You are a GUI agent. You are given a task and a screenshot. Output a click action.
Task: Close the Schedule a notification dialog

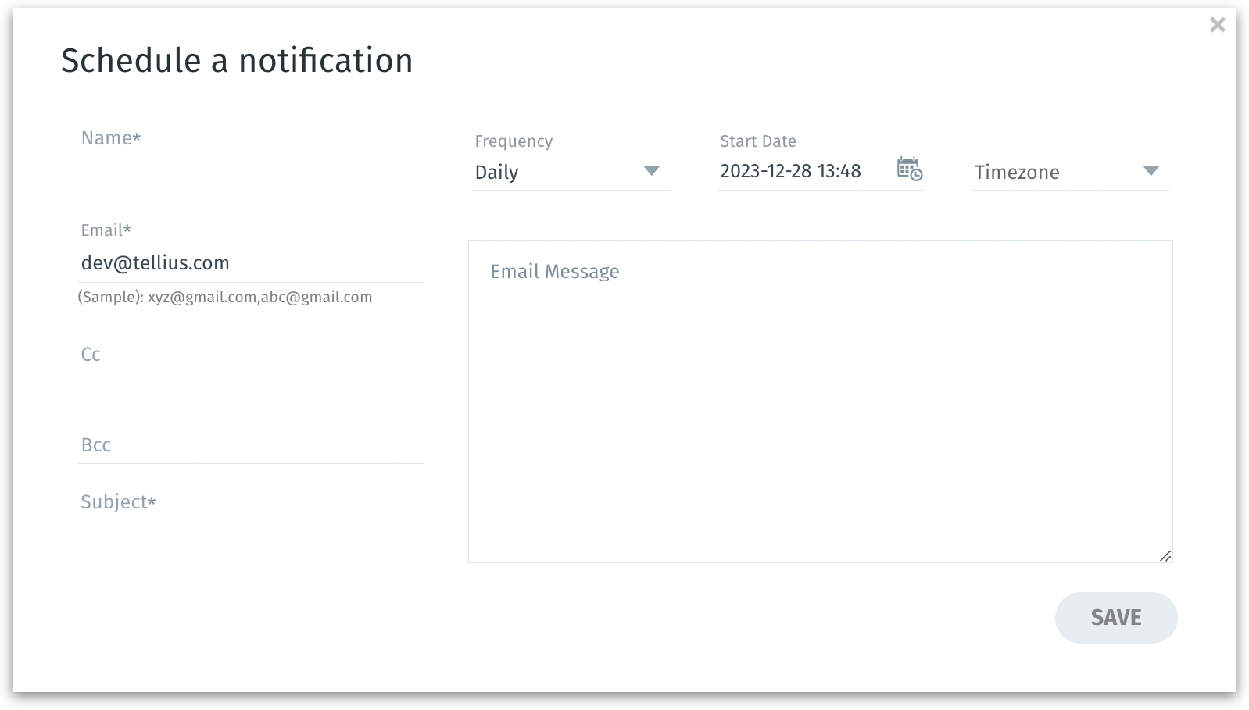click(x=1217, y=25)
